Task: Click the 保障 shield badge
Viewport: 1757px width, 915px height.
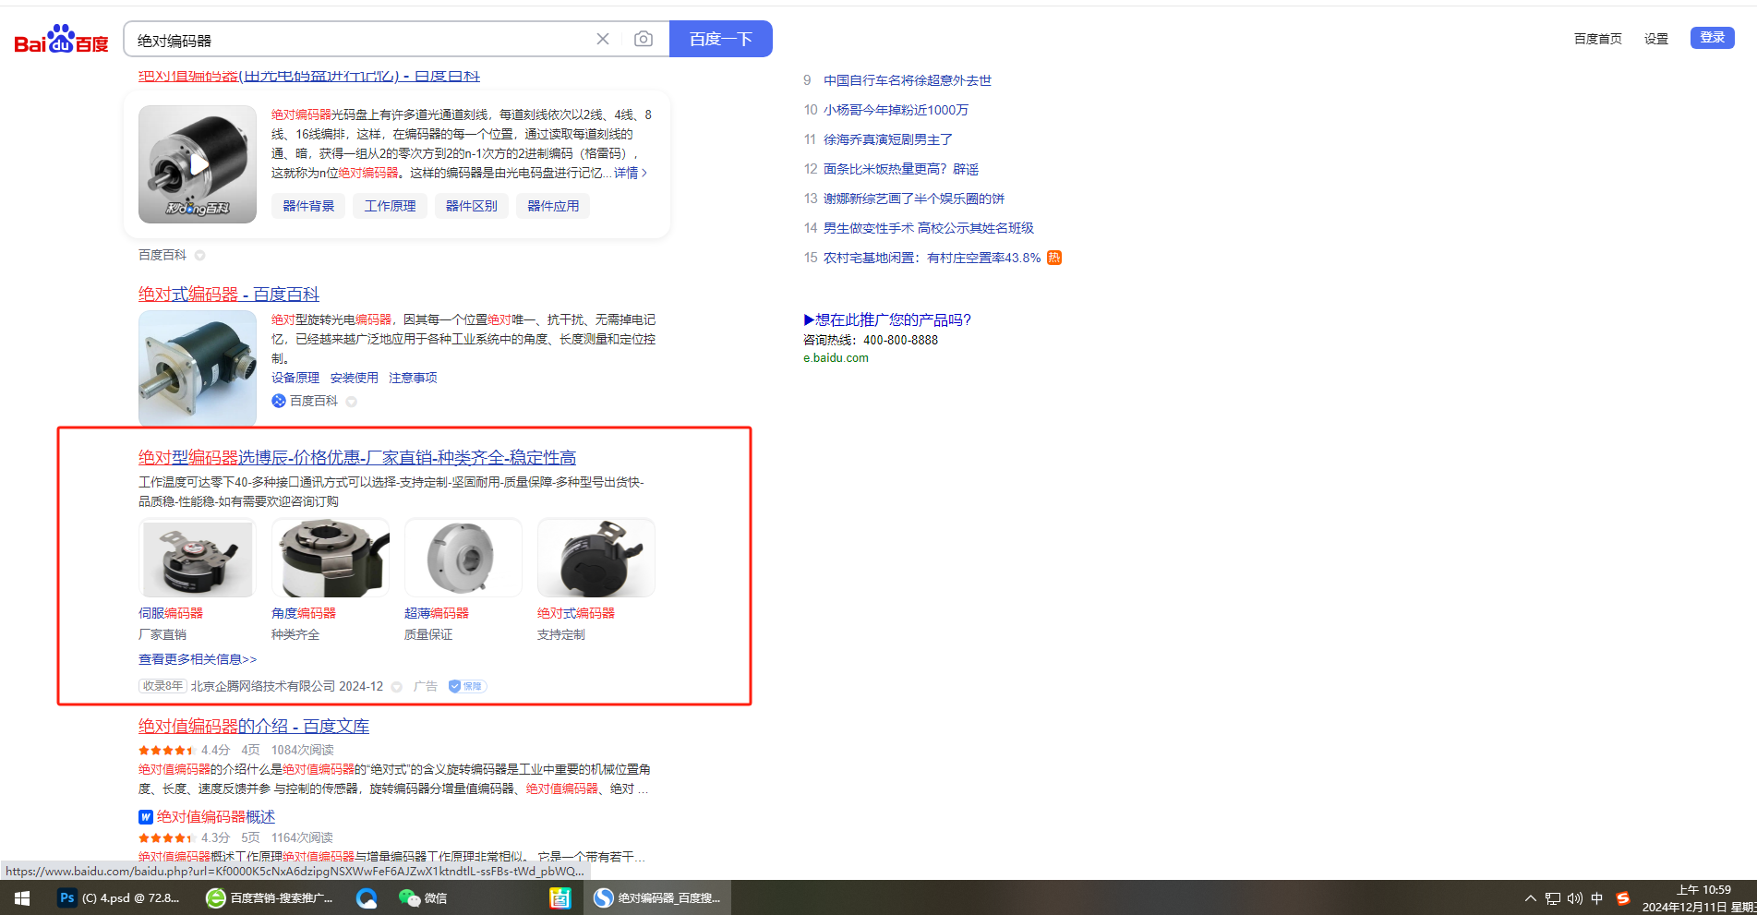Action: tap(467, 686)
